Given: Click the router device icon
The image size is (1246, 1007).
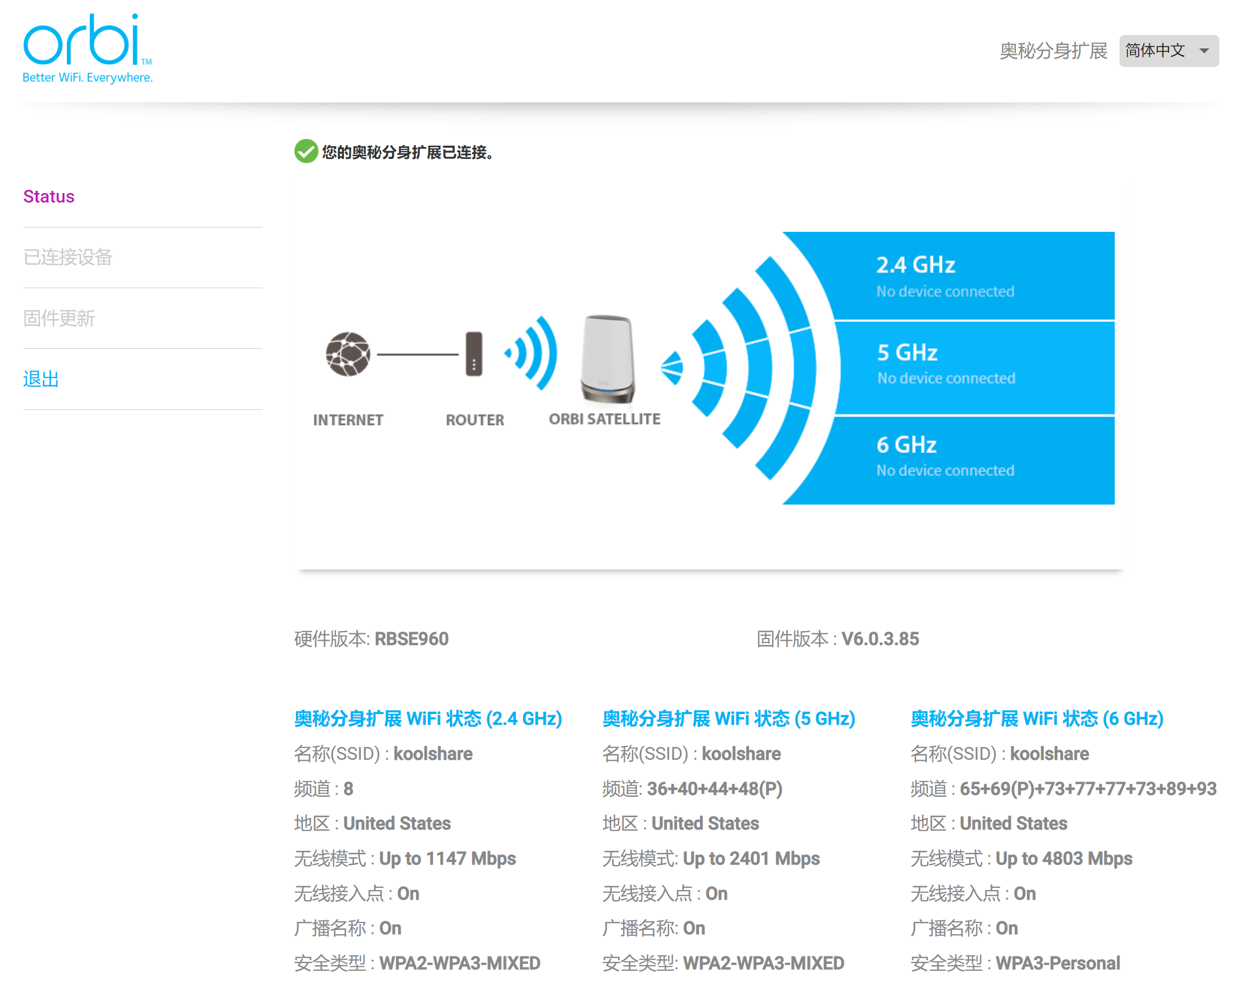Looking at the screenshot, I should [474, 354].
